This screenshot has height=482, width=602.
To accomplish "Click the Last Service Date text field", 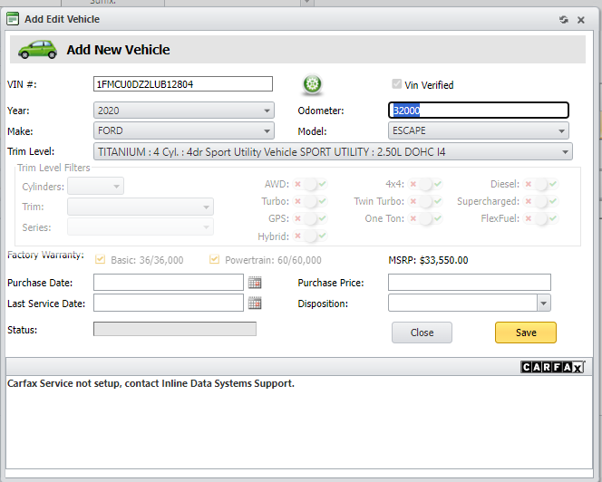I will tap(169, 303).
